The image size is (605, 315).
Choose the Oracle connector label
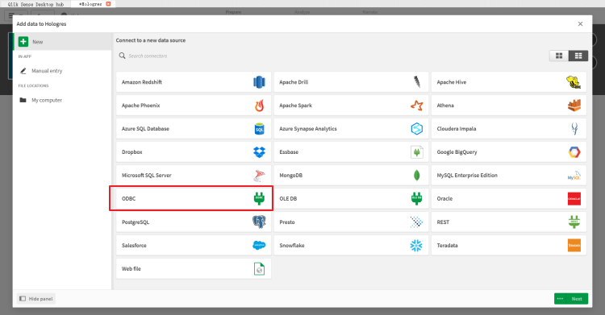(x=444, y=198)
